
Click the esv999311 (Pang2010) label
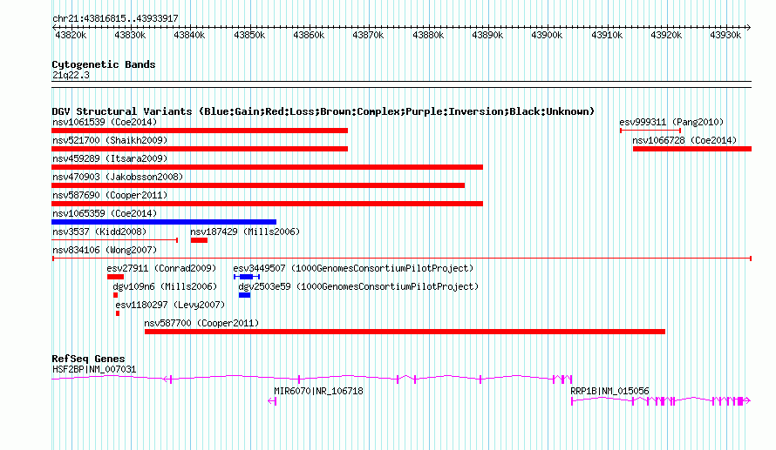tap(671, 122)
